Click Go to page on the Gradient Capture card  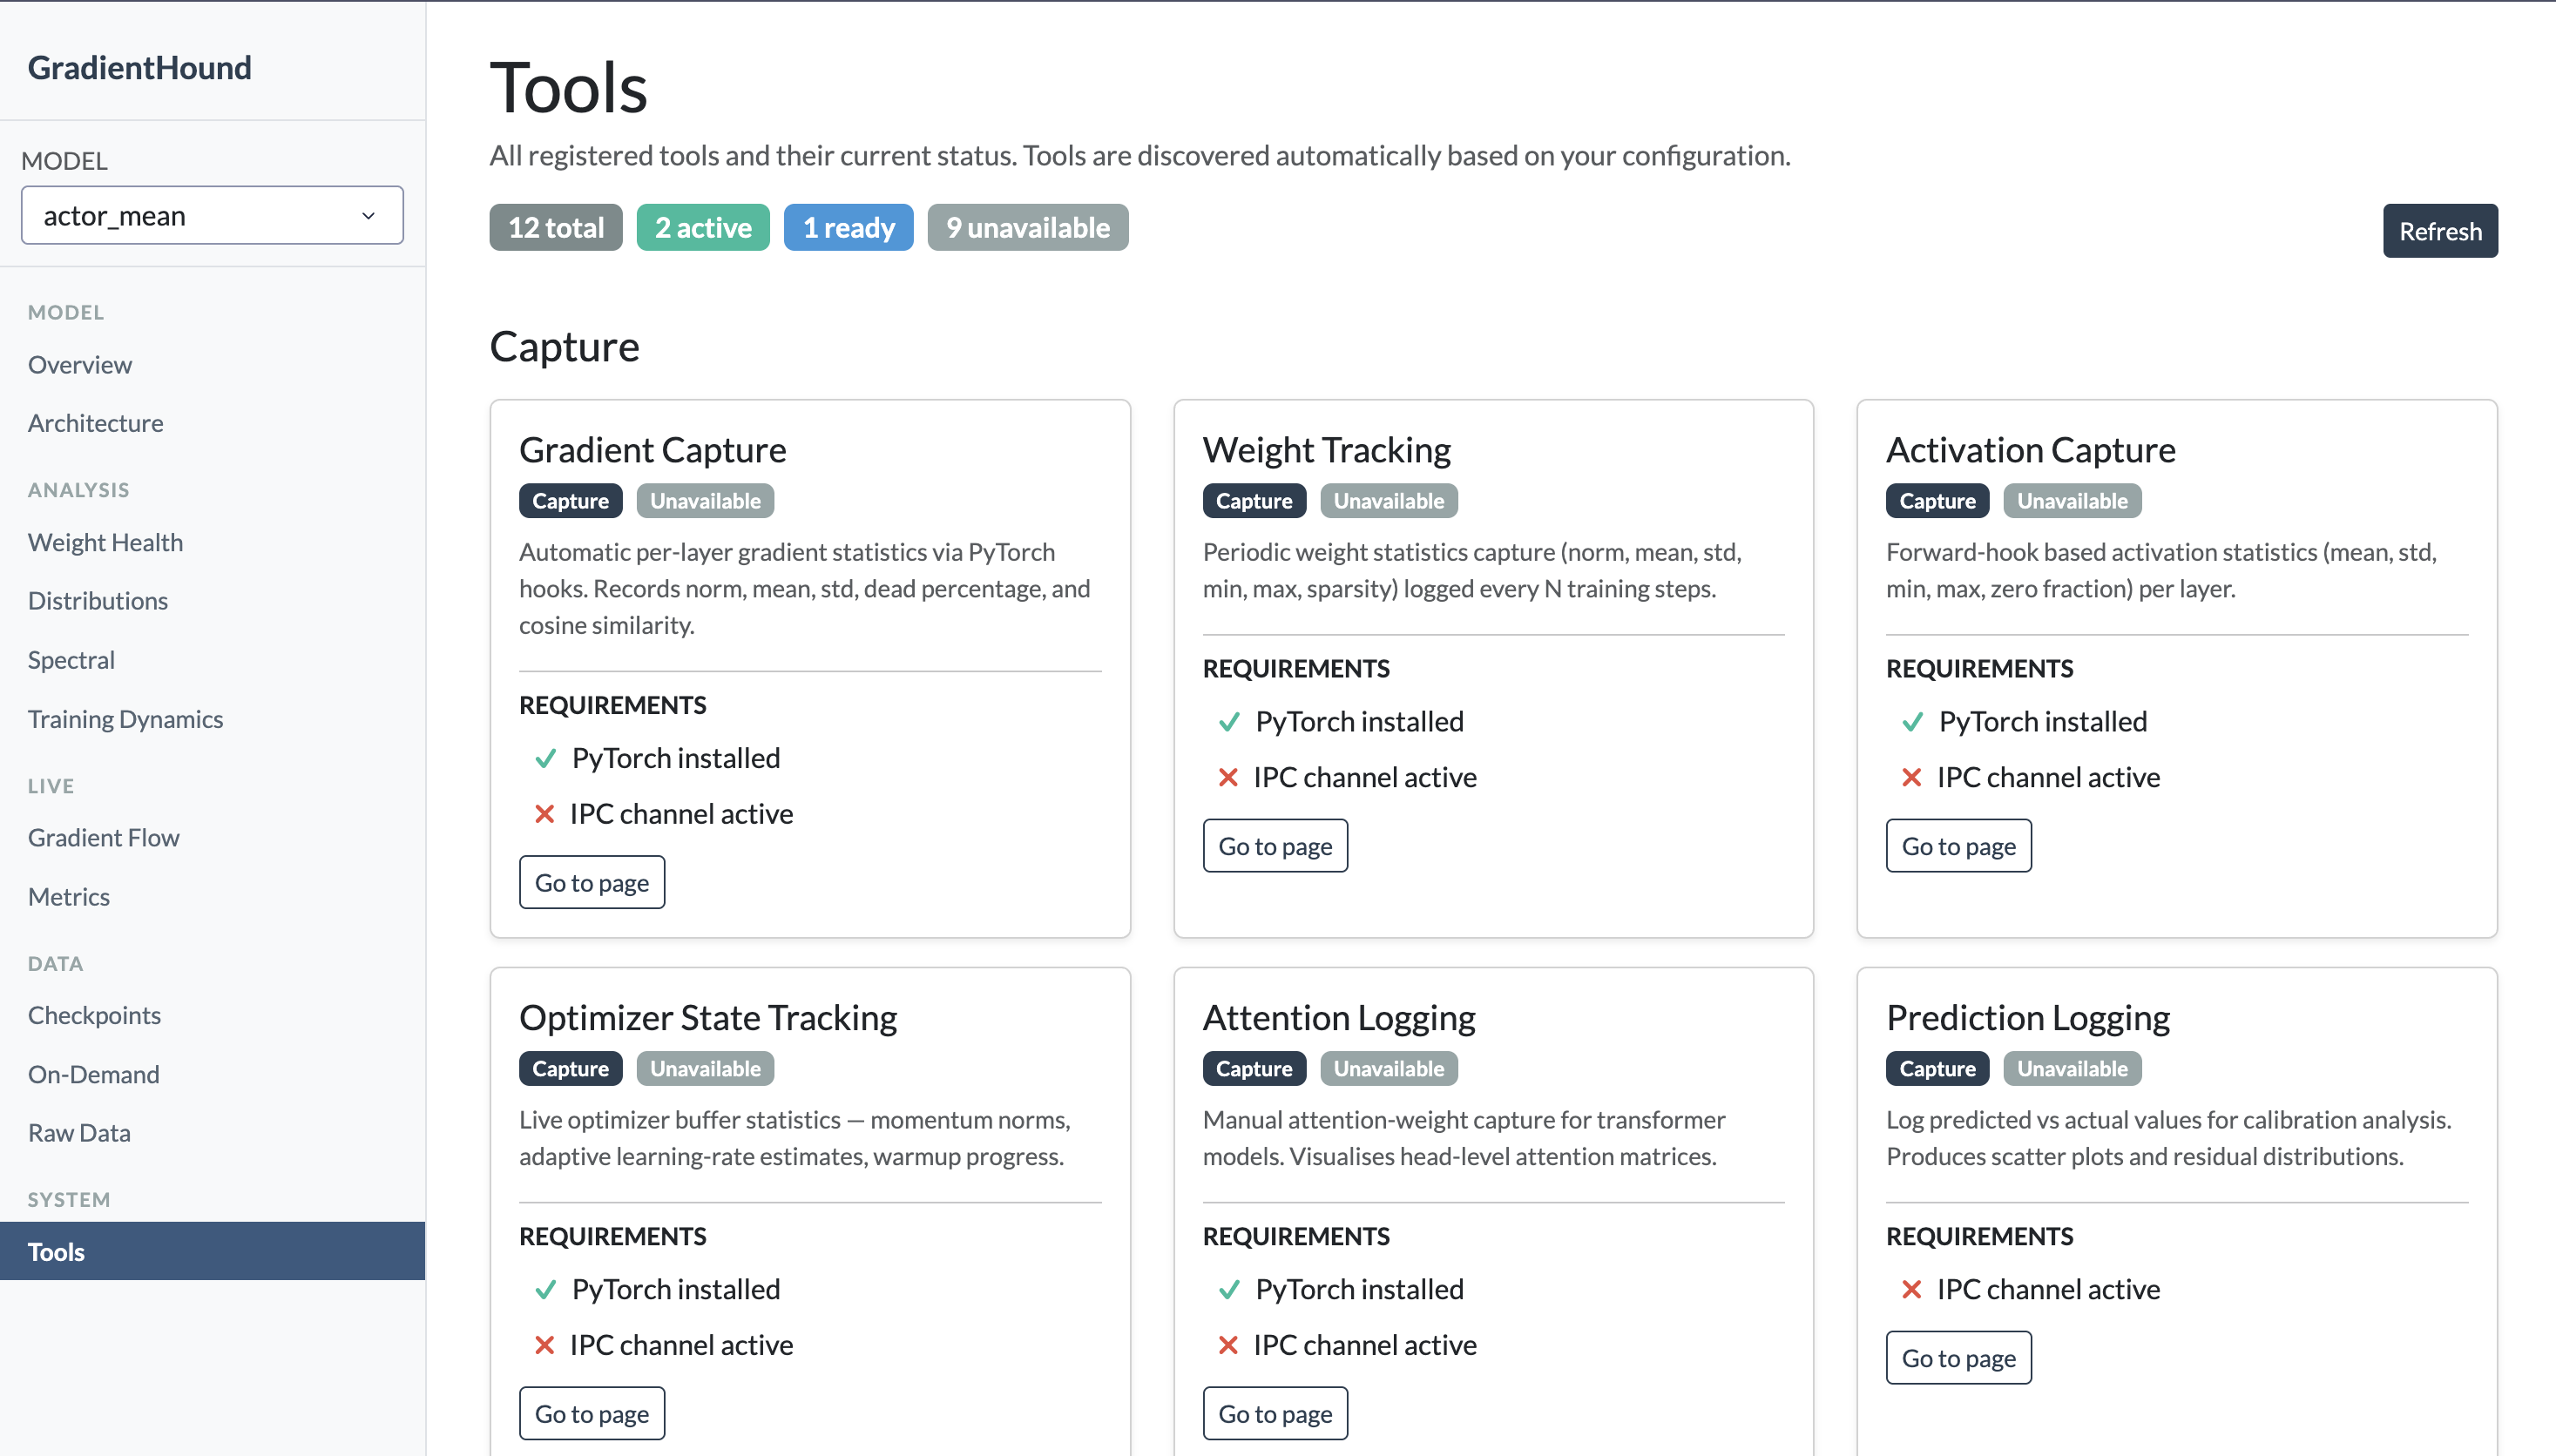592,881
